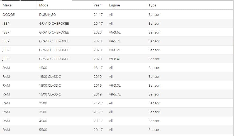Click the V6-3.6L Grand Cherokee engine cell
Screen dimensions: 234x136
[x=115, y=32]
